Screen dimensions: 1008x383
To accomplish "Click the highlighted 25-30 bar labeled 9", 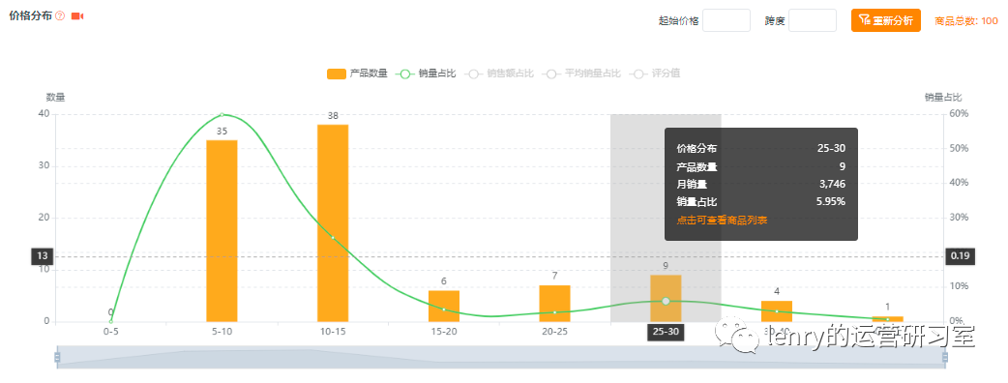I will pyautogui.click(x=666, y=298).
